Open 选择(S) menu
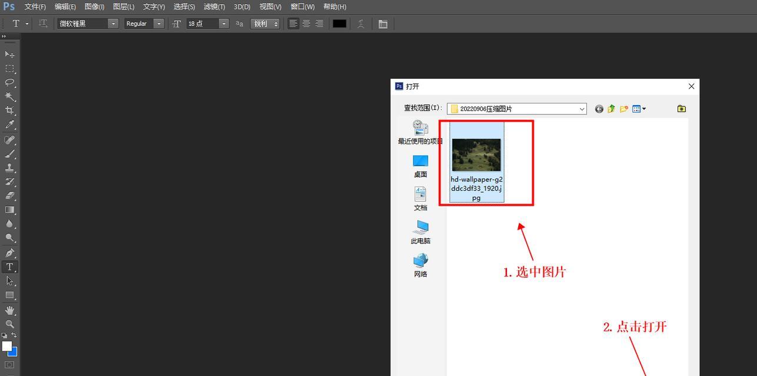 point(184,6)
